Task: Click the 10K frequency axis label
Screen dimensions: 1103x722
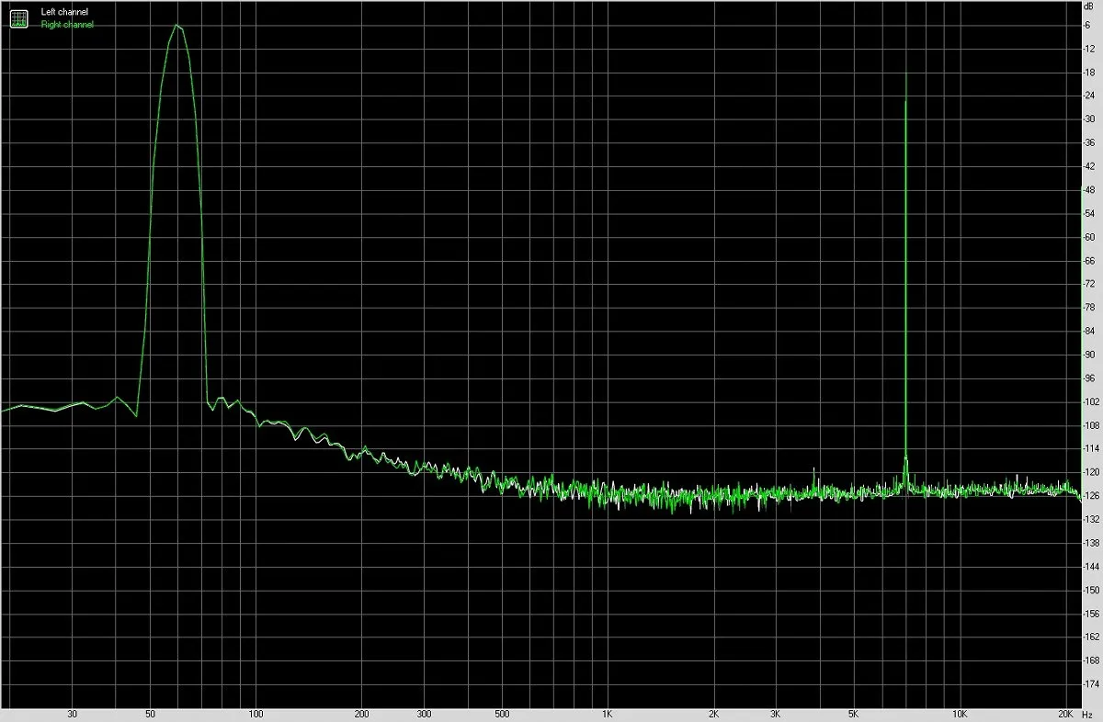Action: coord(960,713)
